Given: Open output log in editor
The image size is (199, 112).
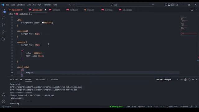Looking at the screenshot, I should click(x=189, y=80).
